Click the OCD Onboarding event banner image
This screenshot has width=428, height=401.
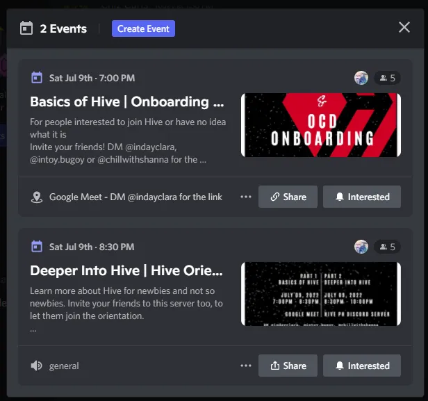click(x=321, y=125)
